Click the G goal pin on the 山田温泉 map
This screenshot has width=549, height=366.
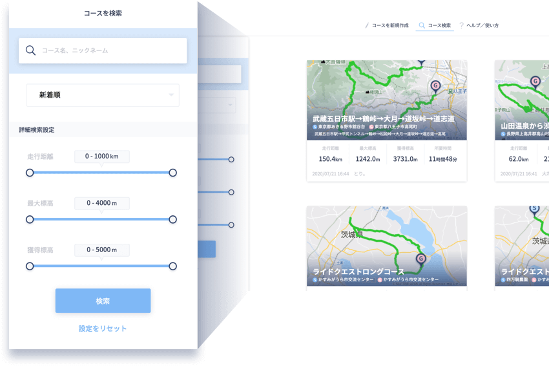tap(535, 81)
